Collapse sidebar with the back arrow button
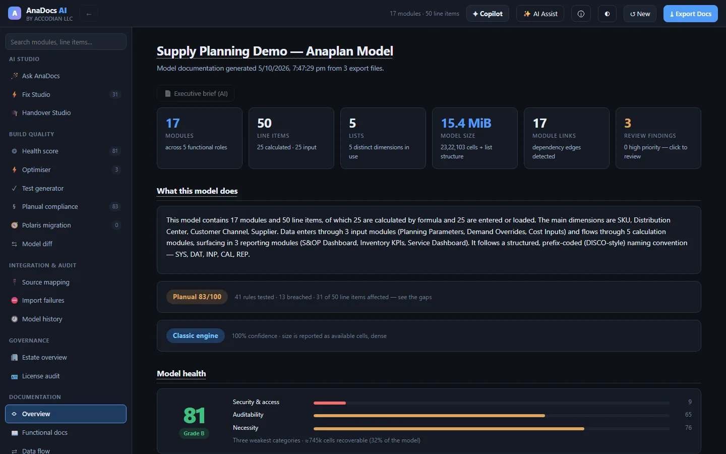This screenshot has width=726, height=454. [89, 14]
